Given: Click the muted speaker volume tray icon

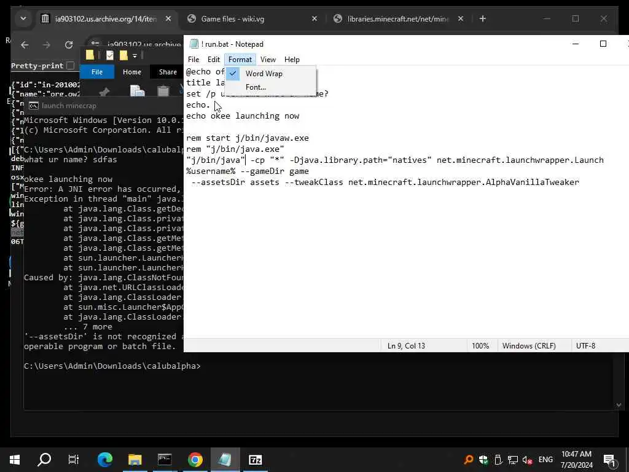Looking at the screenshot, I should pyautogui.click(x=527, y=460).
